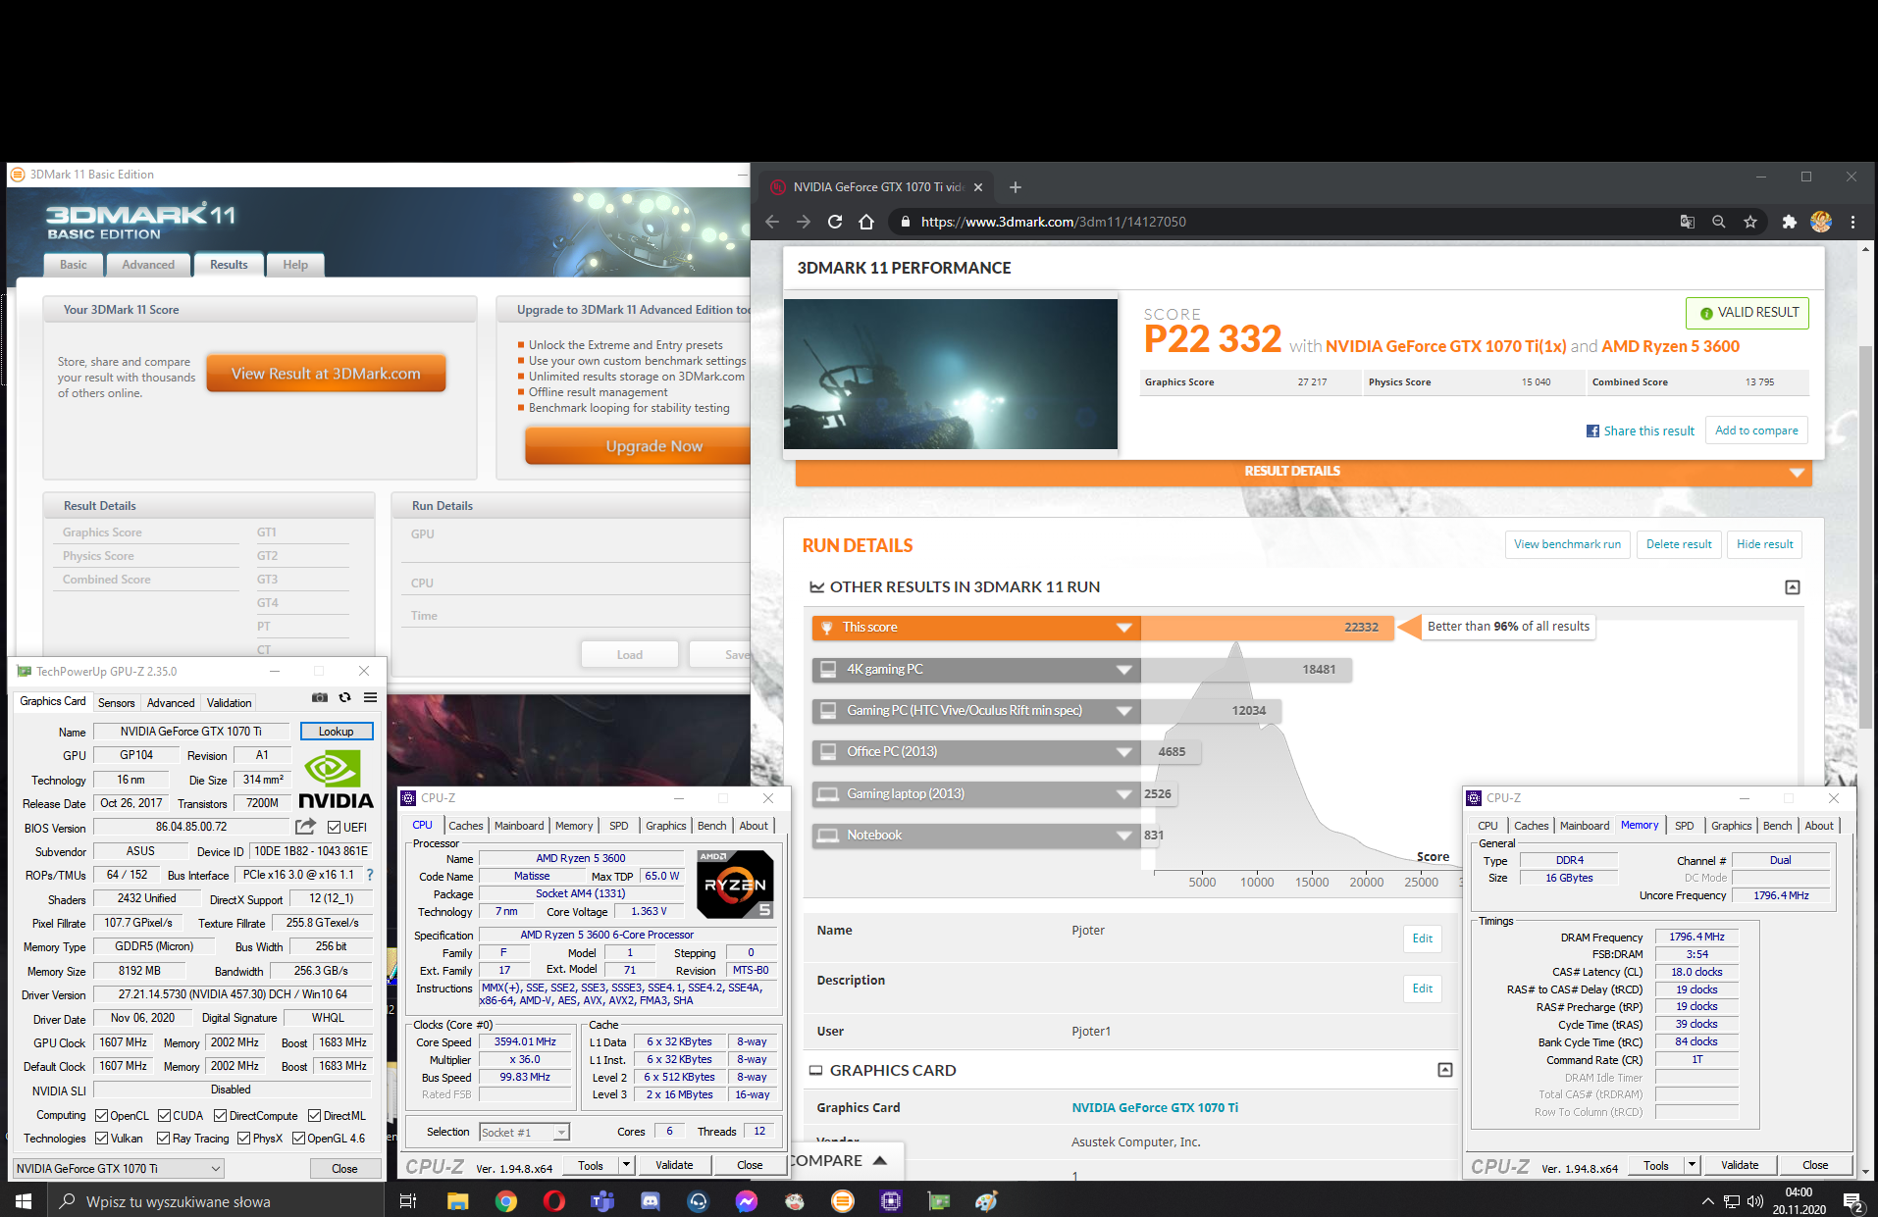Open Chrome from the taskbar

505,1200
